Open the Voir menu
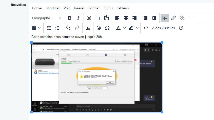Image resolution: width=214 pixels, height=120 pixels. [67, 8]
